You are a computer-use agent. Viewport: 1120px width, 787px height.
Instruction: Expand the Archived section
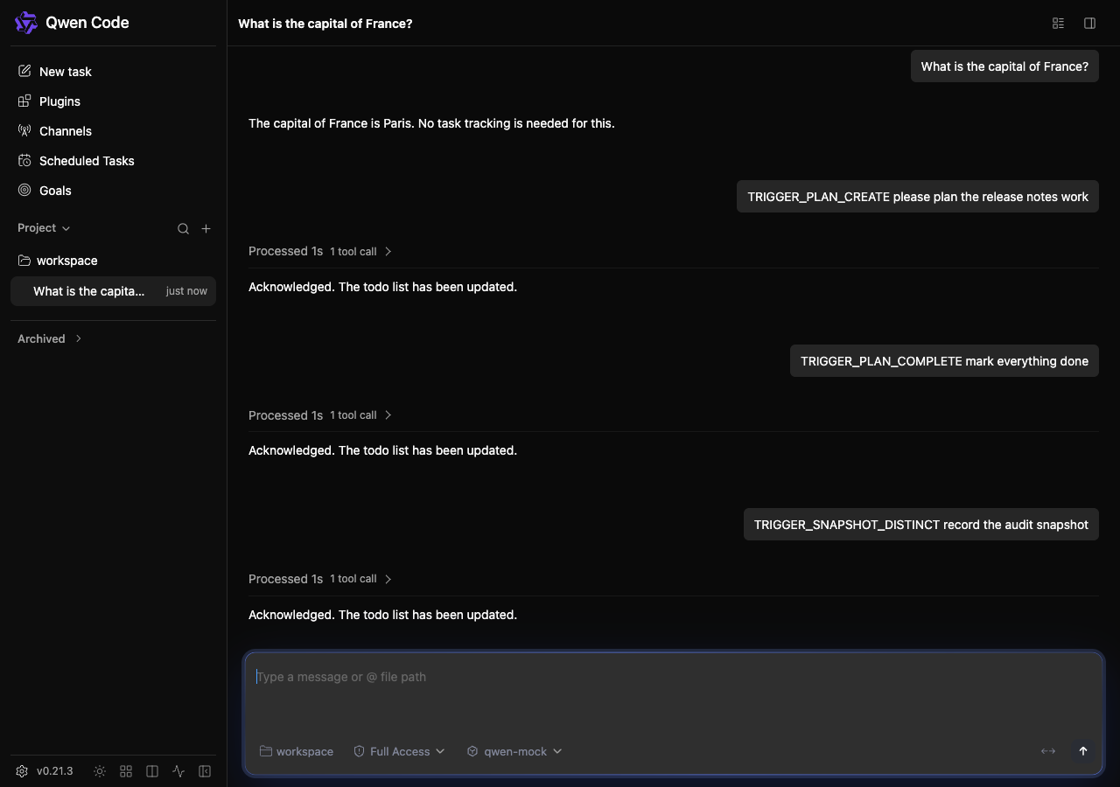pos(50,338)
